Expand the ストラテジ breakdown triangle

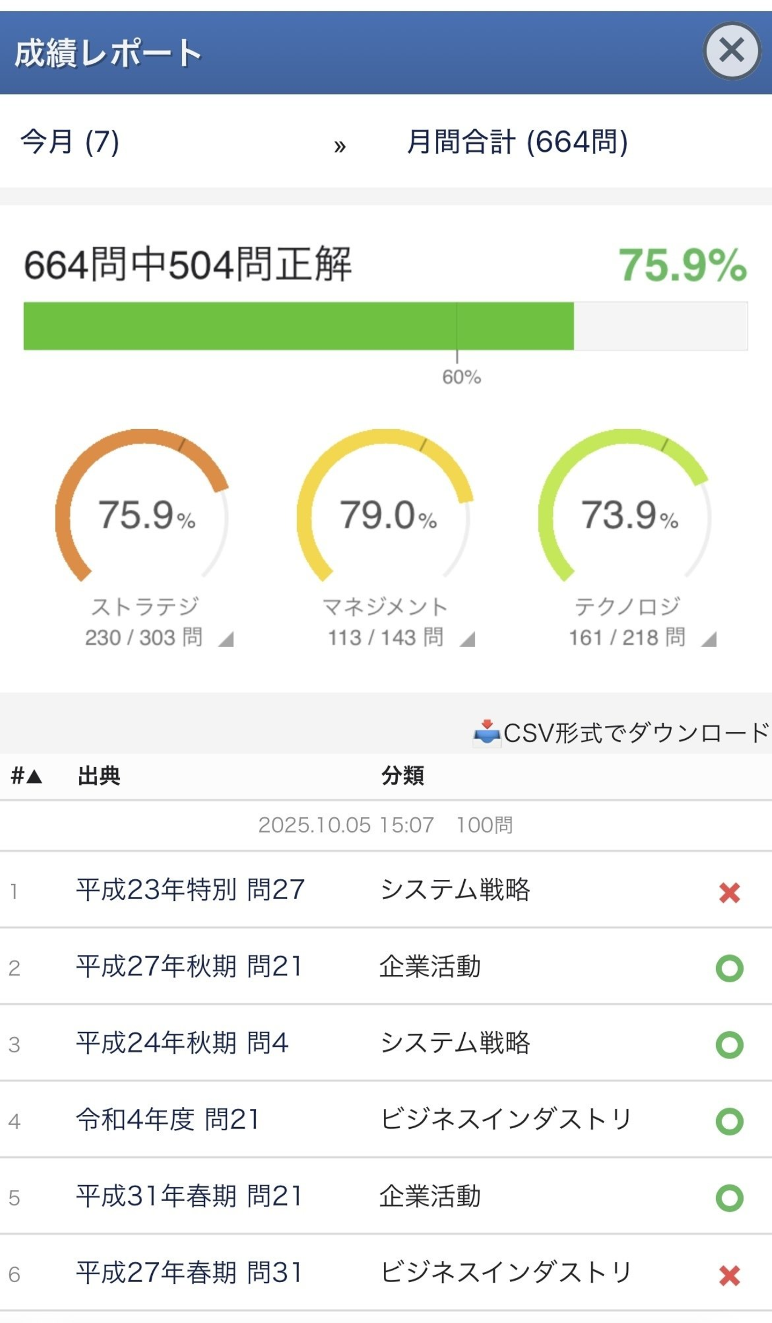pyautogui.click(x=227, y=639)
